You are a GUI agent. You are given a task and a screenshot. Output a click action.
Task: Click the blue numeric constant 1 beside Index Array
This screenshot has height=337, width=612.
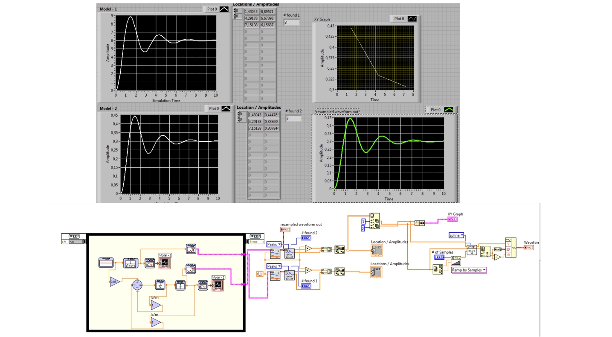click(363, 222)
